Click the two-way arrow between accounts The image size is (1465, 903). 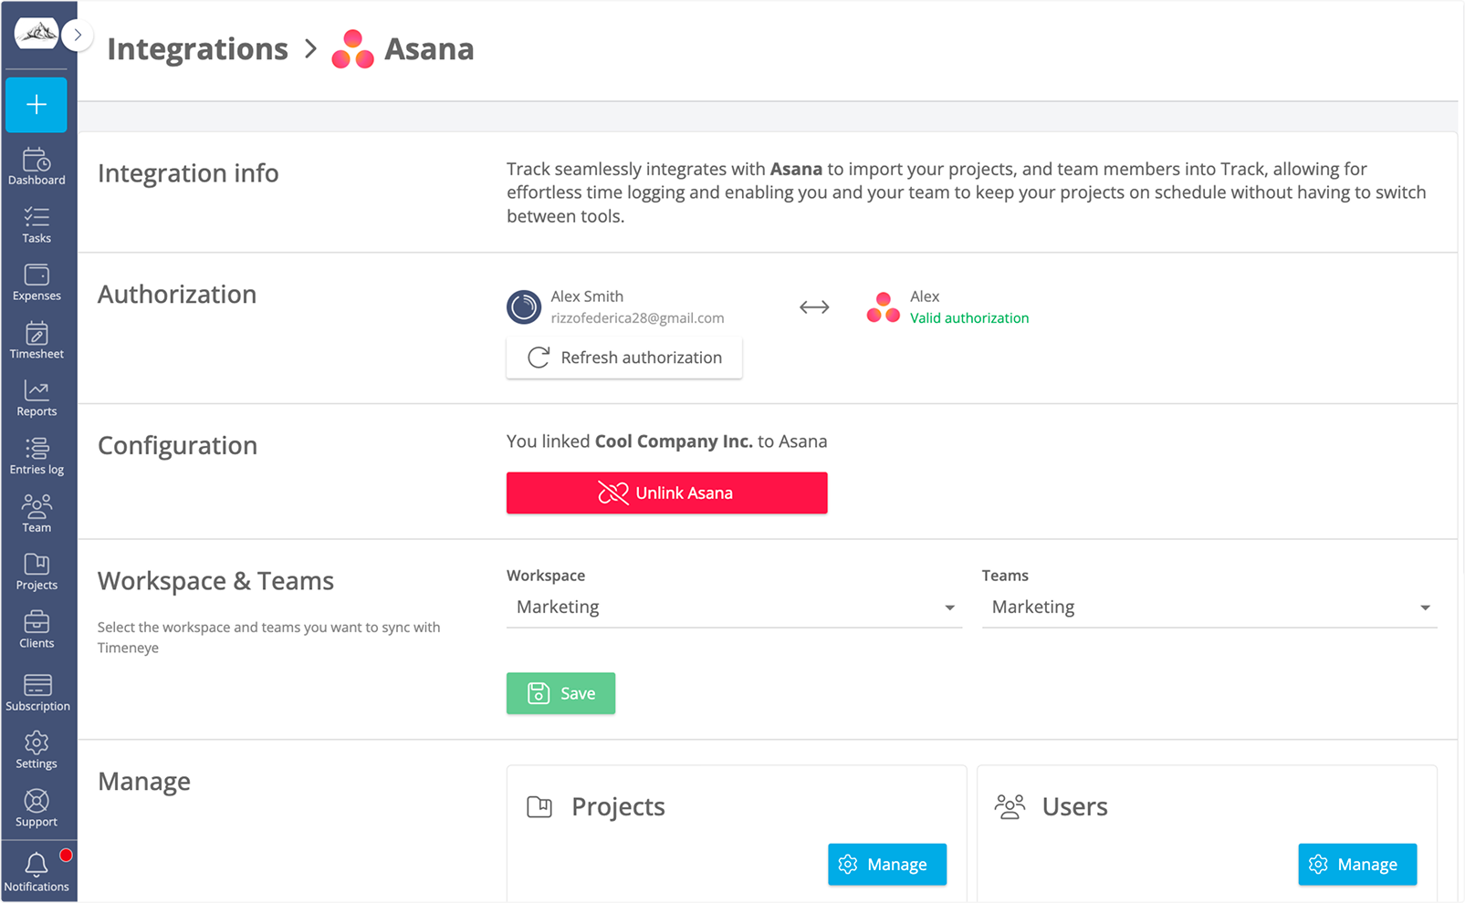814,307
